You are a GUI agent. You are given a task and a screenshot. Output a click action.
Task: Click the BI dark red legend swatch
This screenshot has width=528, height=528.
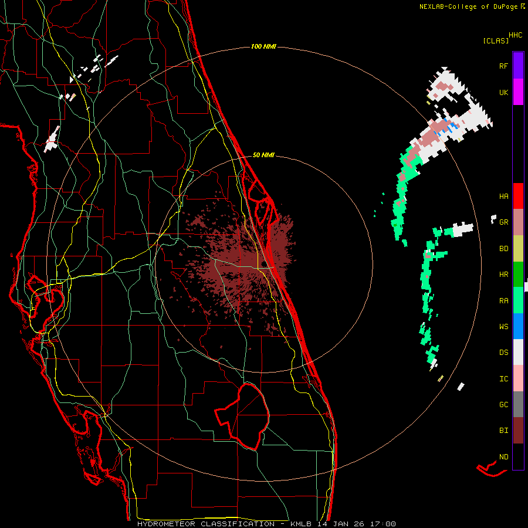coord(518,431)
